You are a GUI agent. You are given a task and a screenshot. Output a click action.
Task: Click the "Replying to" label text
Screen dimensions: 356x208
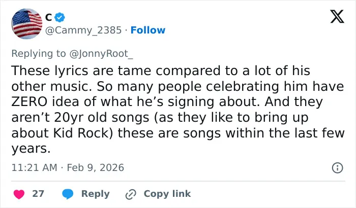(39, 54)
